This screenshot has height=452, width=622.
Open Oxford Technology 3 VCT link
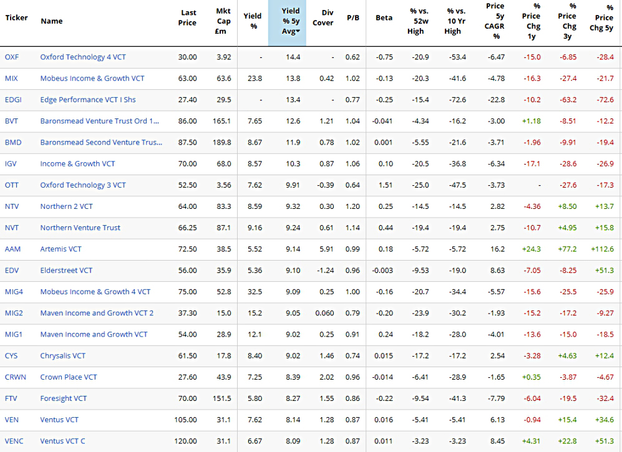coord(83,185)
